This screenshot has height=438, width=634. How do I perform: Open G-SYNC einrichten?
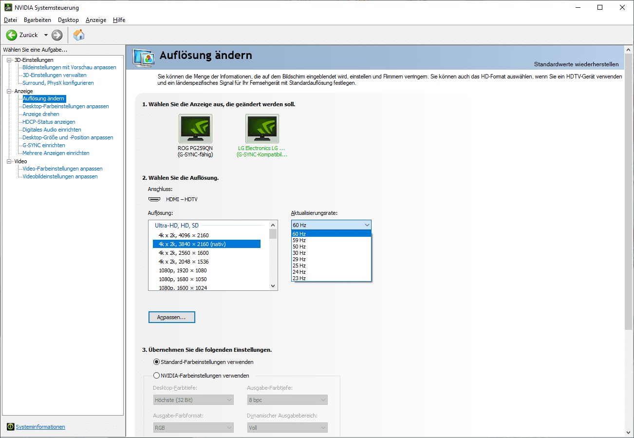pos(44,145)
